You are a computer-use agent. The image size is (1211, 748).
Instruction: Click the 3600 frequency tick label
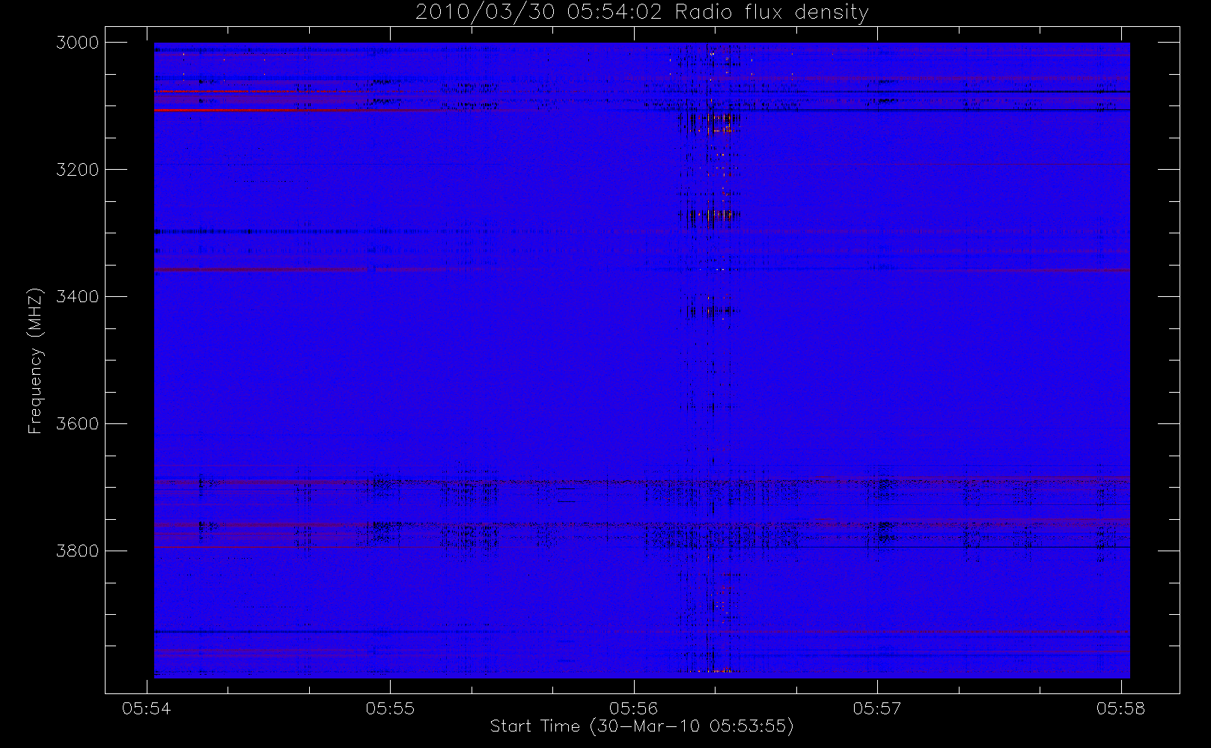[x=78, y=424]
